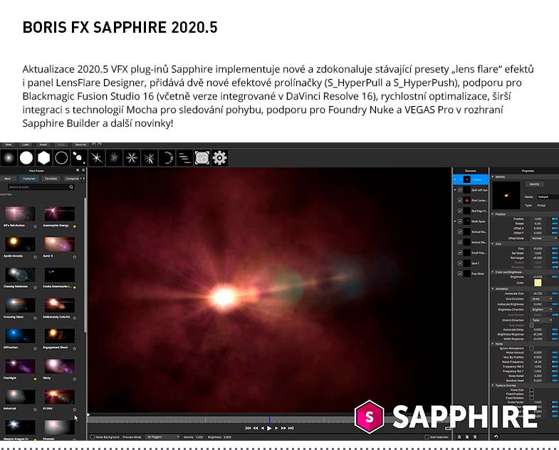Favorite the 80's Retribution preset star
The image size is (559, 450).
[x=35, y=226]
